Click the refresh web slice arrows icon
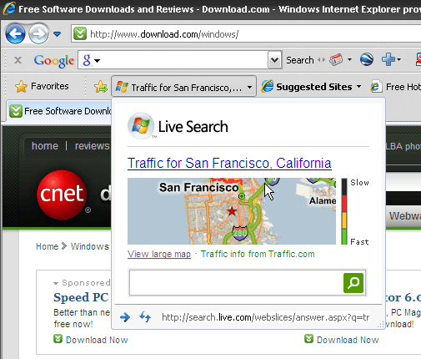This screenshot has width=421, height=359. (145, 317)
